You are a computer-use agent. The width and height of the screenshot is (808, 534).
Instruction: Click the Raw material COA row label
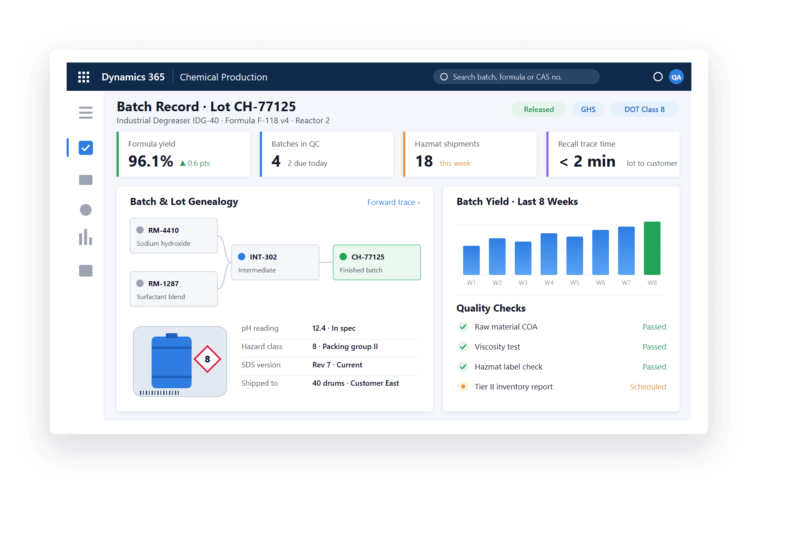click(x=506, y=327)
